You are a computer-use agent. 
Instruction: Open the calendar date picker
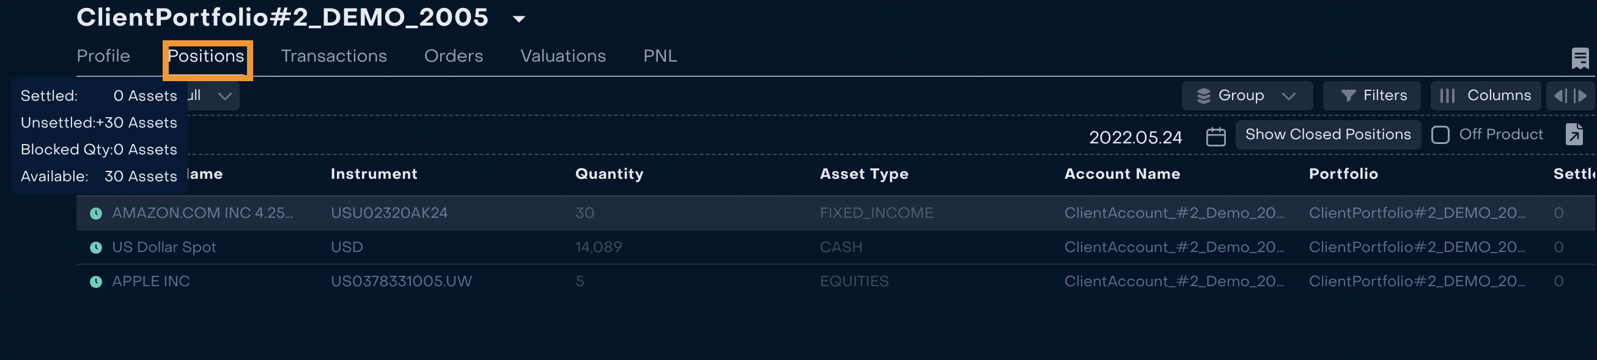(x=1215, y=136)
